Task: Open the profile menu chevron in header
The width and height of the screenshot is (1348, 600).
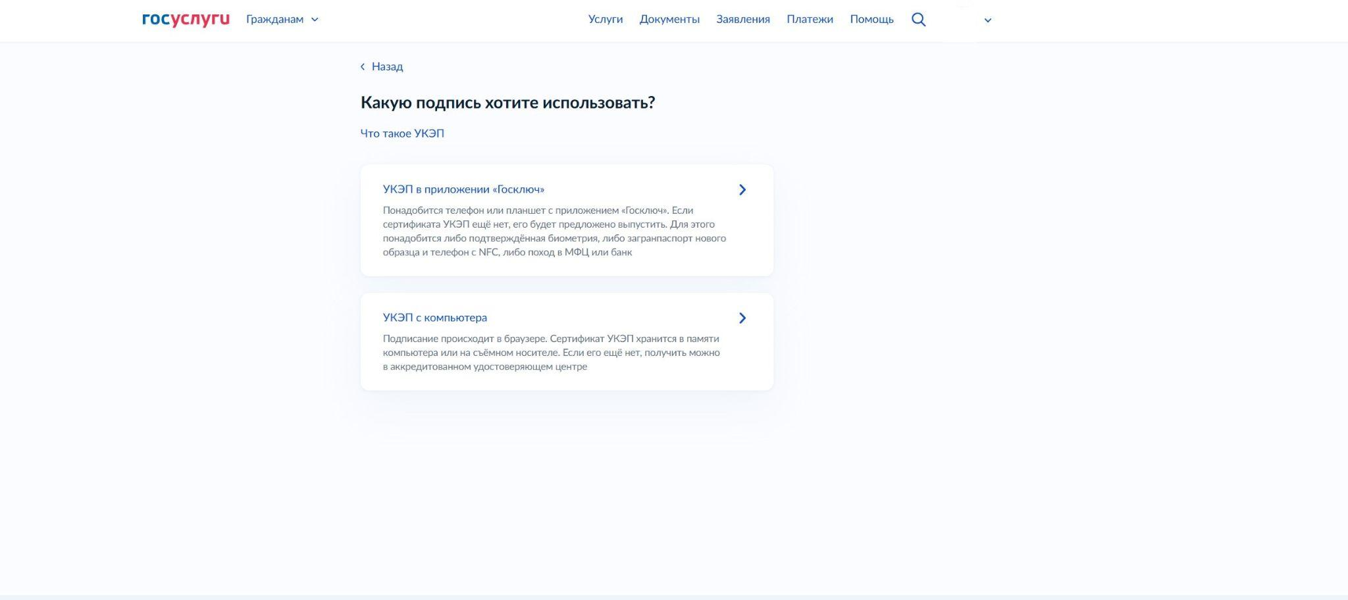Action: [987, 20]
